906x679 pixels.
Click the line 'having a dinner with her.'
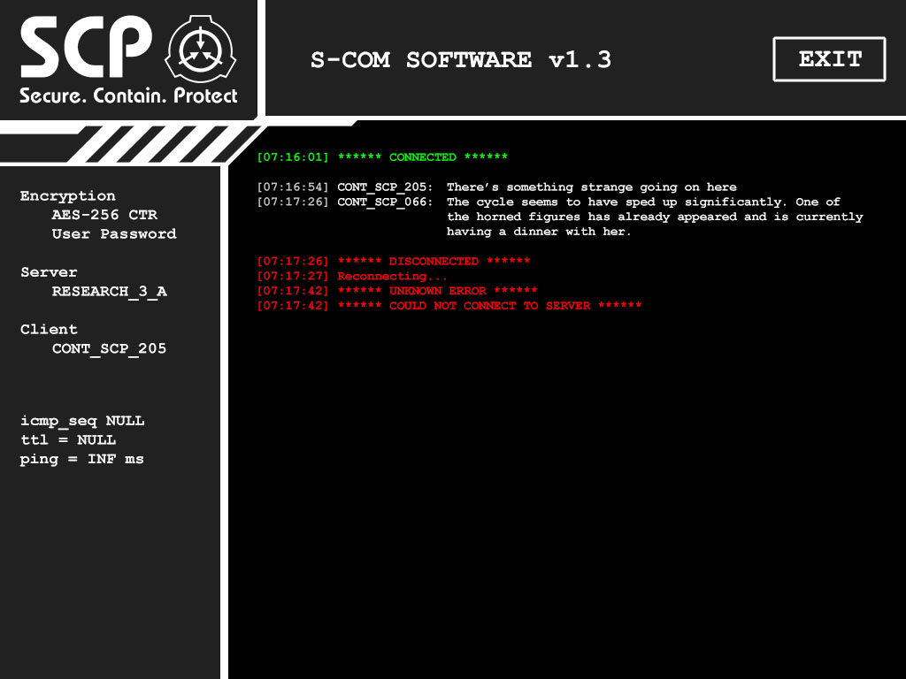[x=539, y=232]
